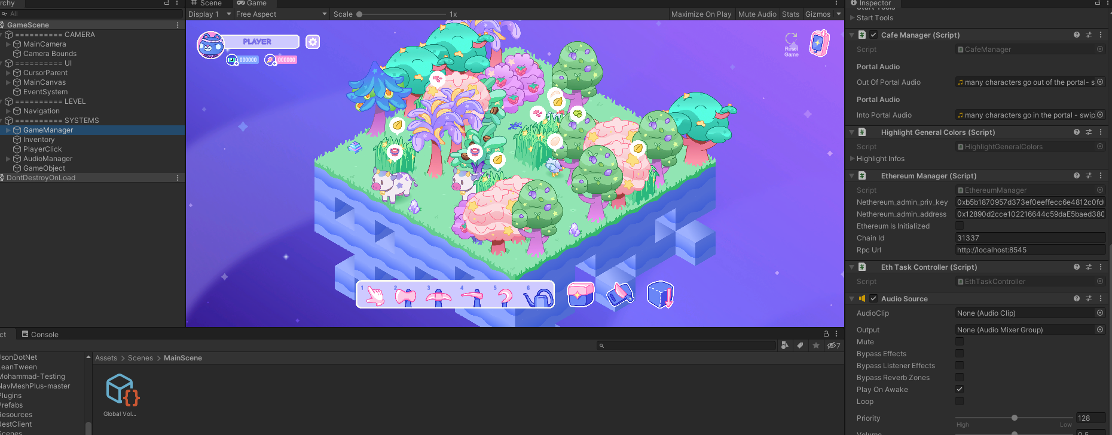Enable Bypass Reverb Zones checkbox
Image resolution: width=1112 pixels, height=435 pixels.
coord(960,378)
